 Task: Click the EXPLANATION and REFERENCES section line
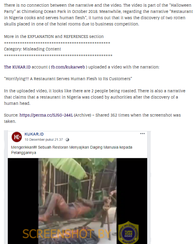(x=54, y=37)
